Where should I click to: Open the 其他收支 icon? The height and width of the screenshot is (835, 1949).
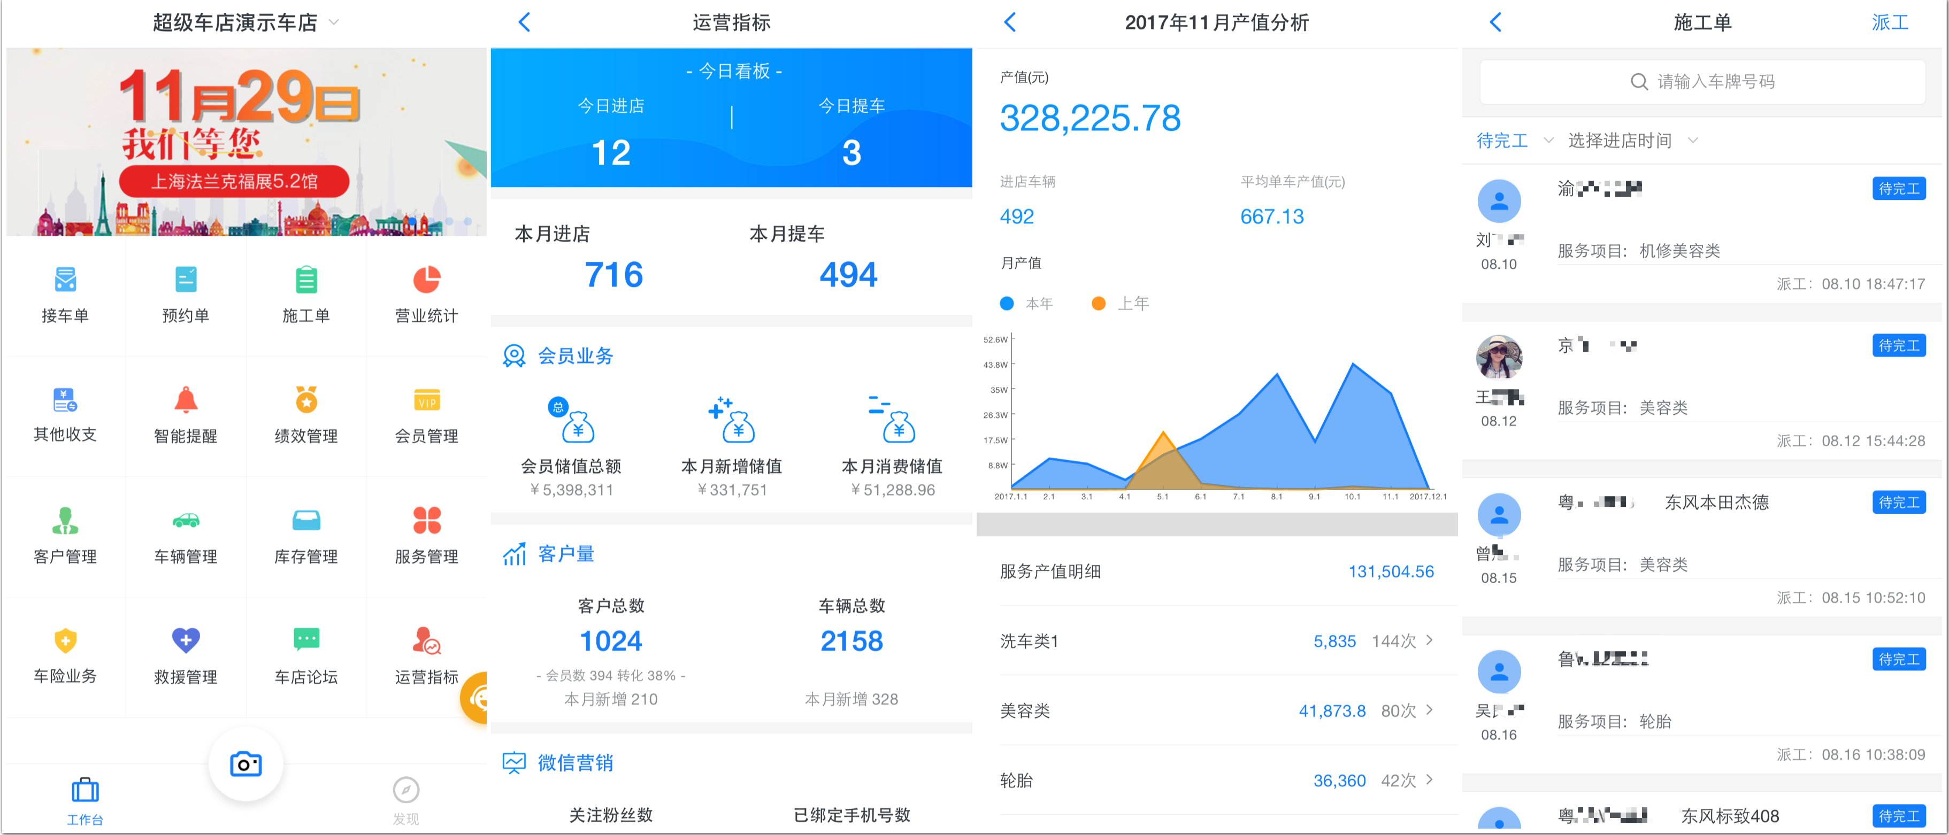point(65,400)
